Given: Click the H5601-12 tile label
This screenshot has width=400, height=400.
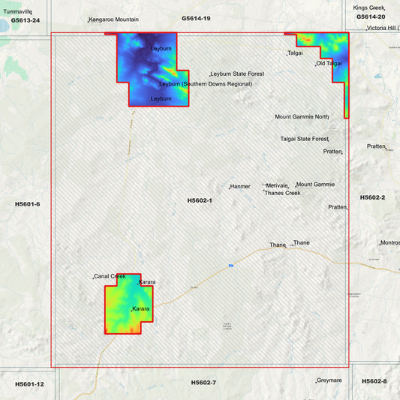Looking at the screenshot, I should (29, 384).
